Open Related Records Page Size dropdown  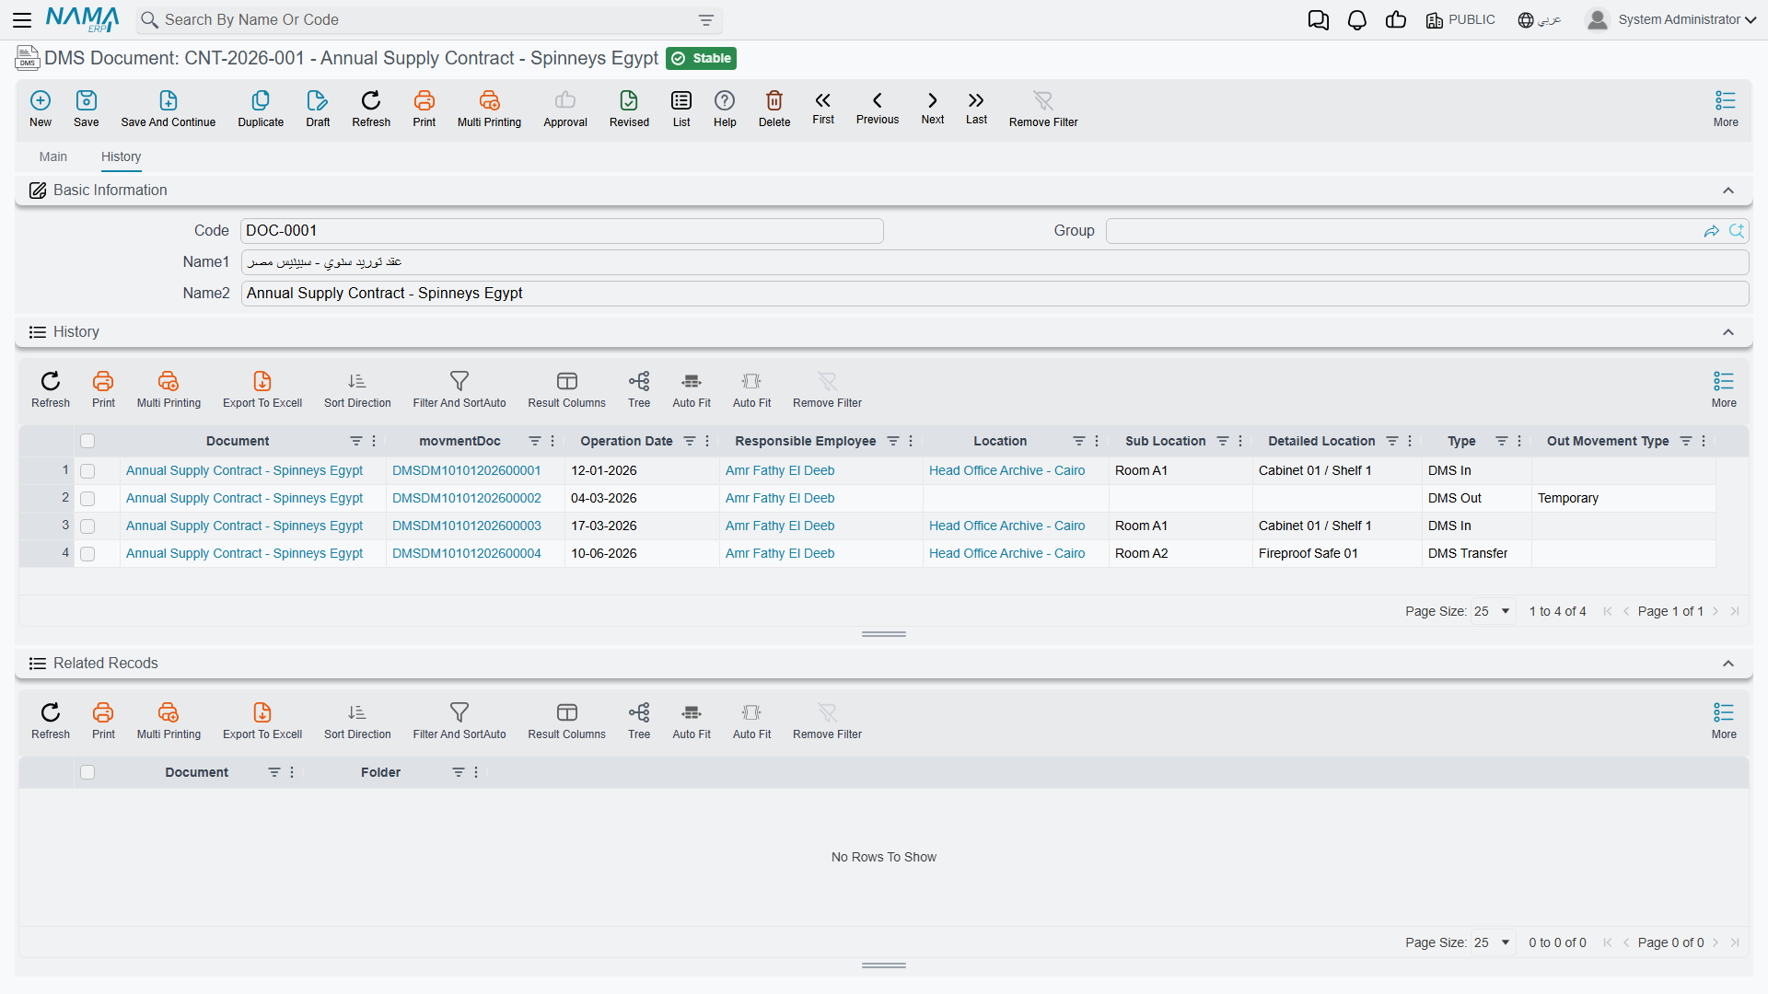tap(1493, 942)
